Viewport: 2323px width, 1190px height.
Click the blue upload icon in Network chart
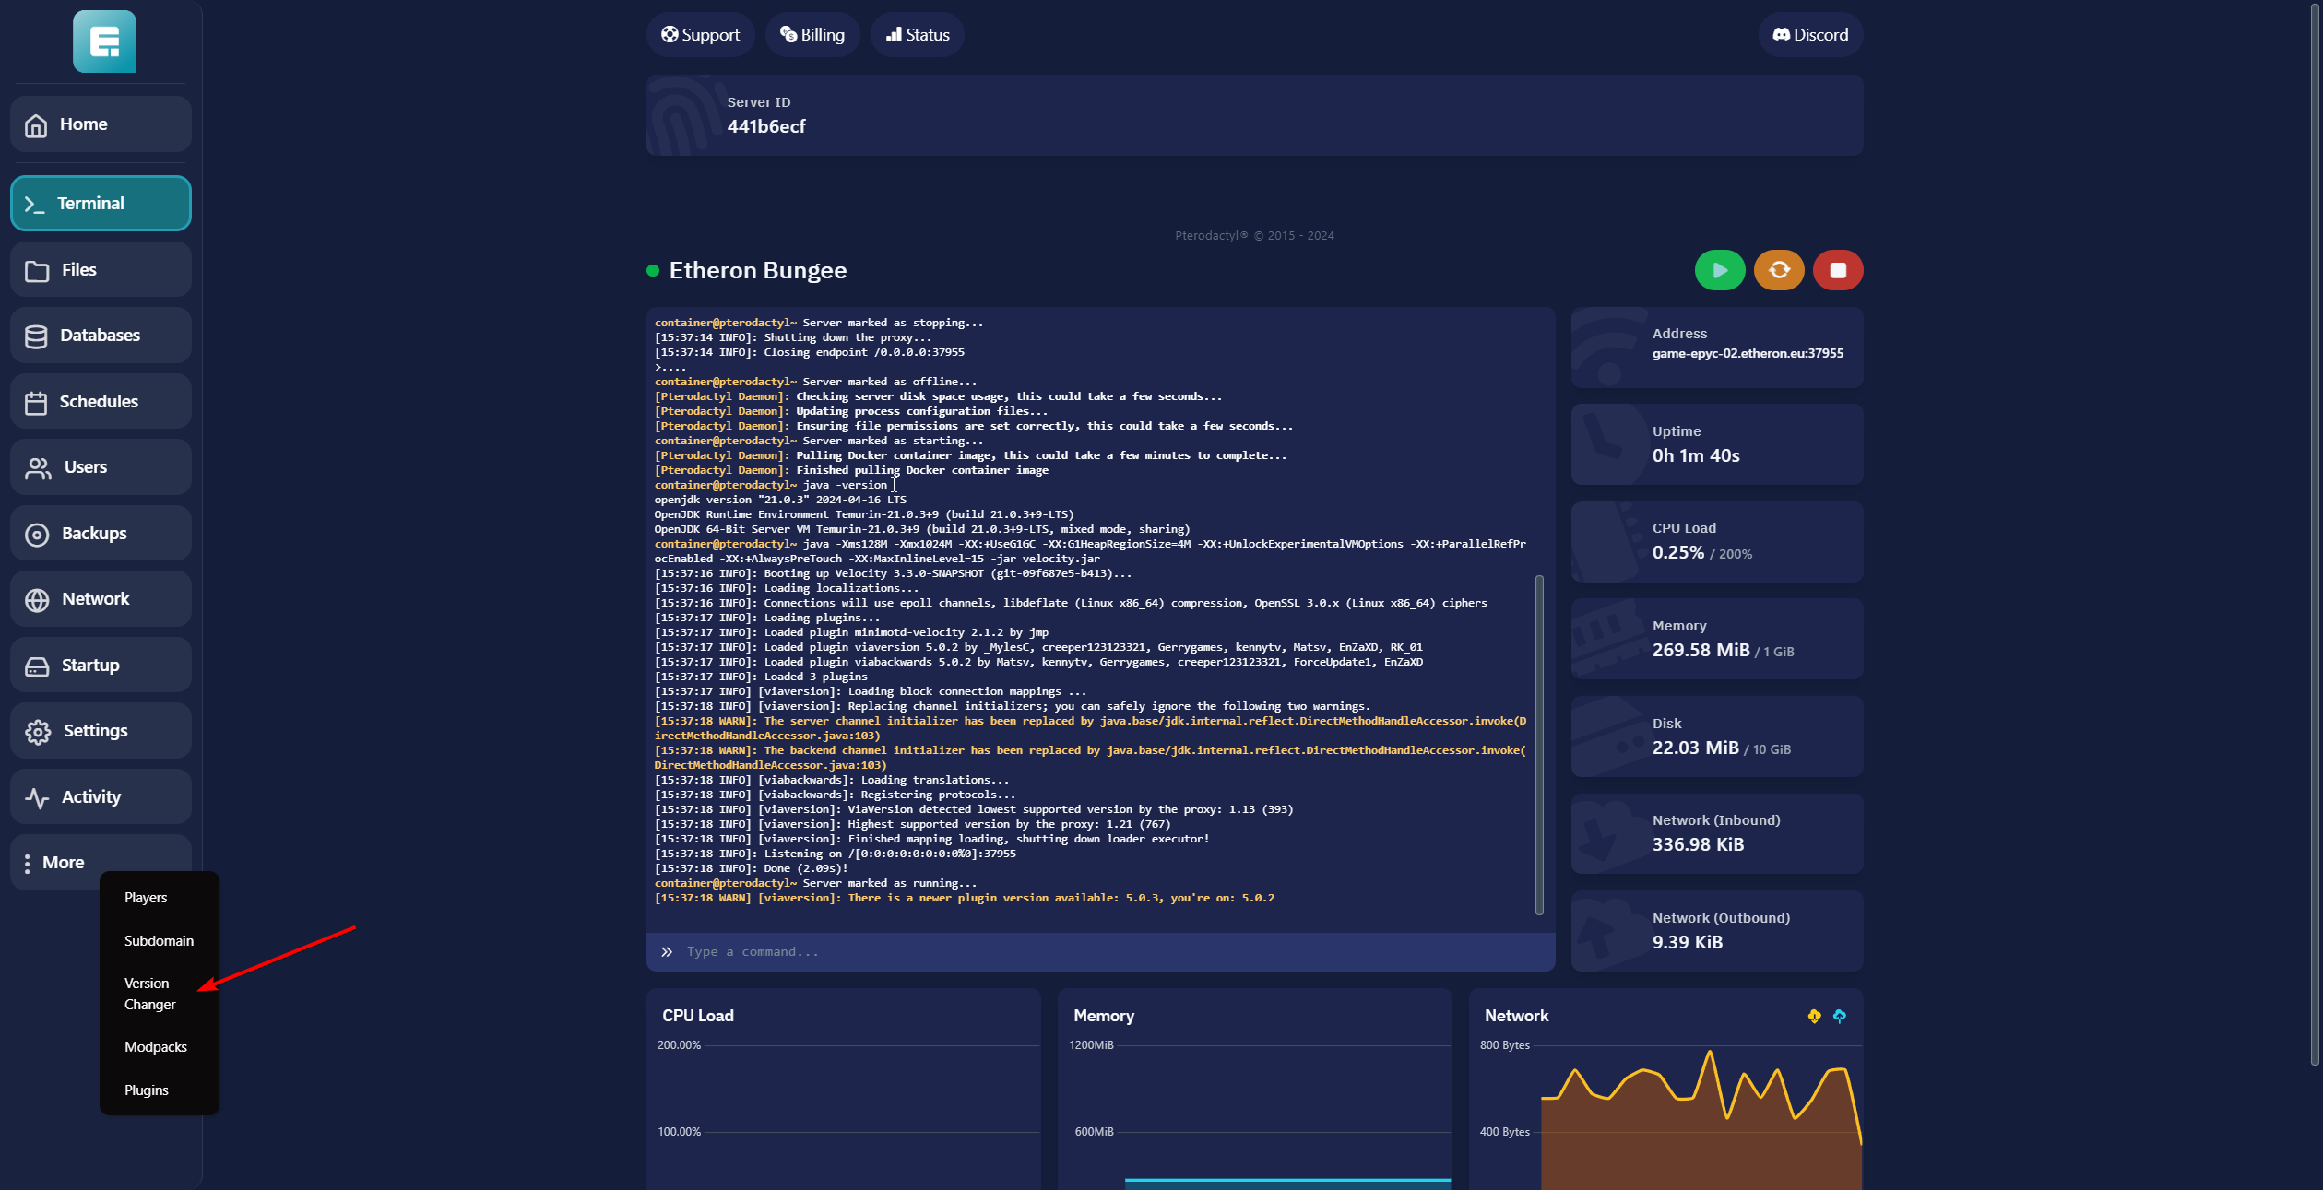coord(1839,1016)
